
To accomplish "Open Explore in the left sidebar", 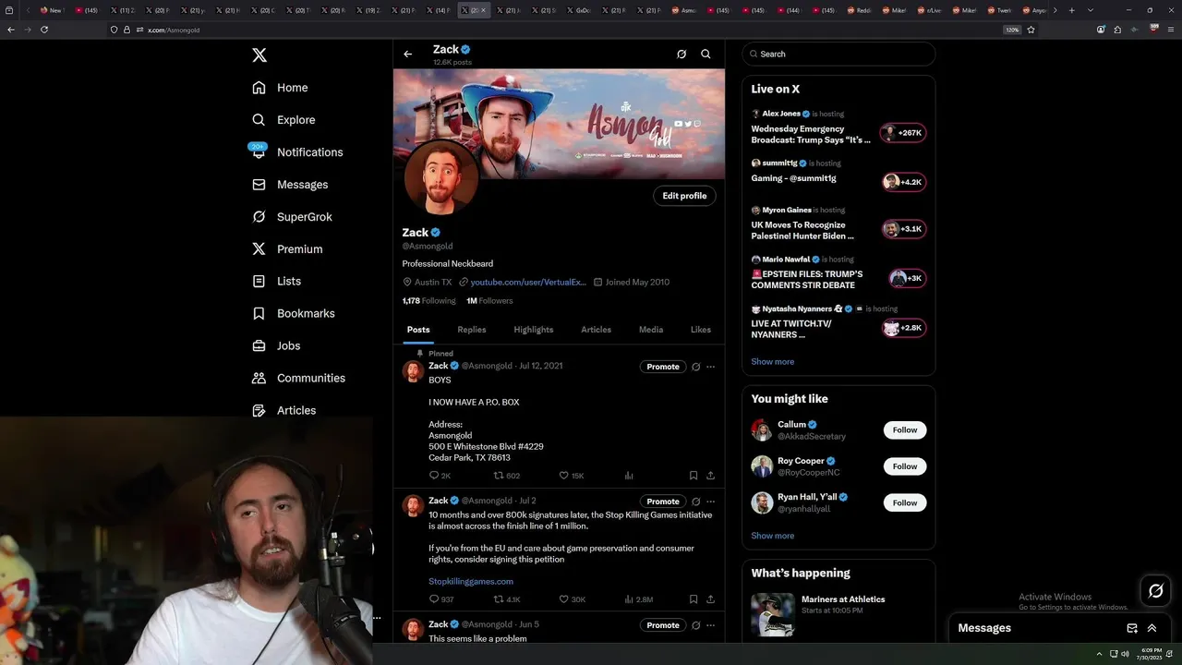I will (x=283, y=120).
